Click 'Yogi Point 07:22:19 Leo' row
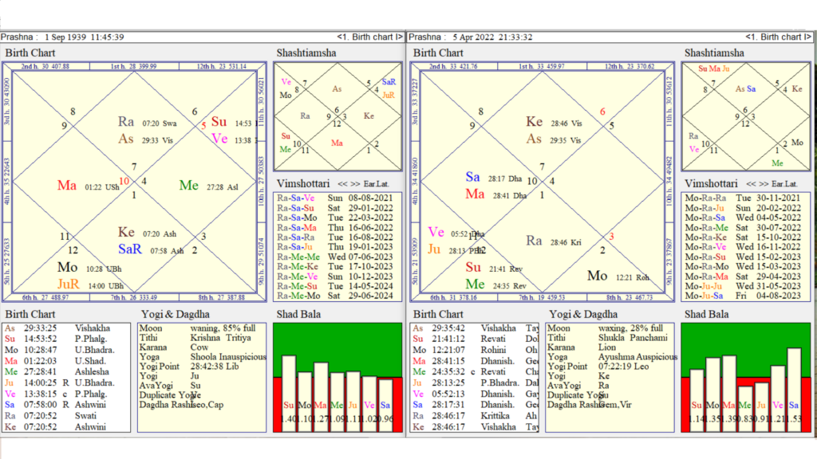Viewport: 817px width, 459px height. pyautogui.click(x=610, y=367)
